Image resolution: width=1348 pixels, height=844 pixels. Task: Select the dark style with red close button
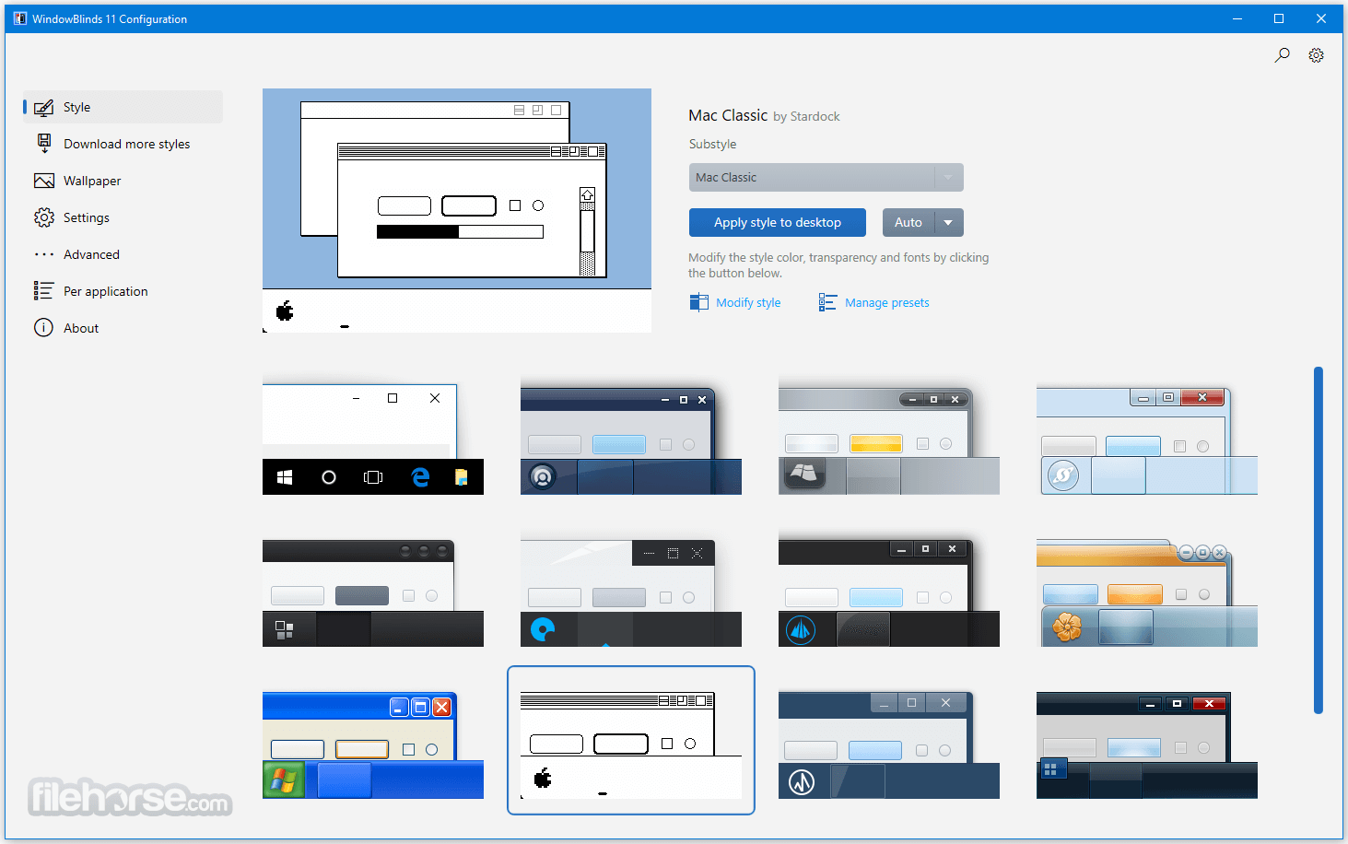pyautogui.click(x=1147, y=744)
